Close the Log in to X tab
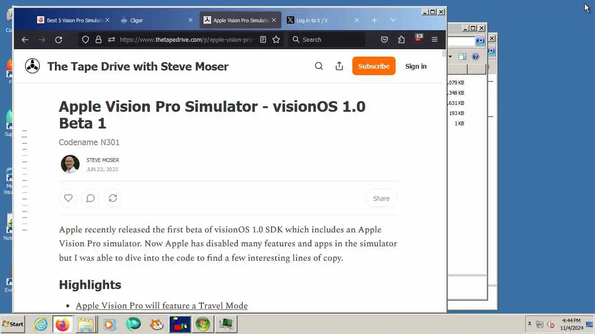The height and width of the screenshot is (334, 595). point(357,20)
